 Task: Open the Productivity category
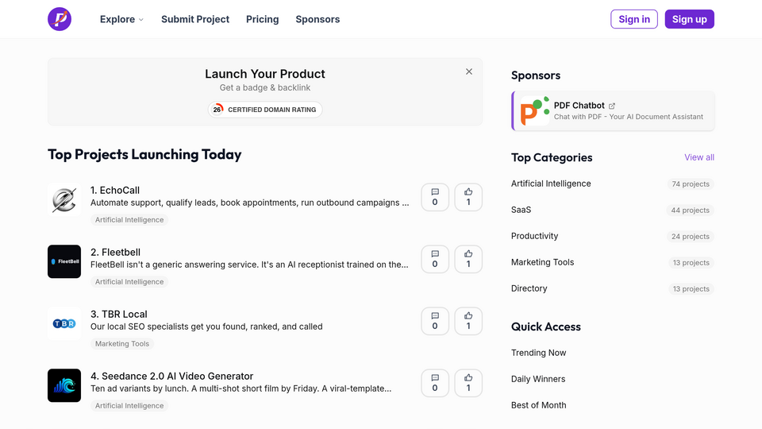534,236
